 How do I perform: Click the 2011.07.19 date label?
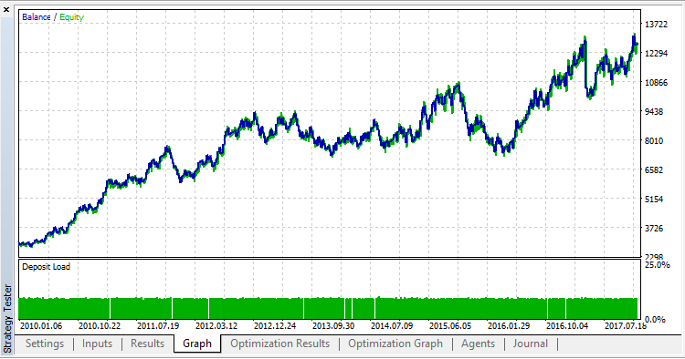click(x=158, y=326)
